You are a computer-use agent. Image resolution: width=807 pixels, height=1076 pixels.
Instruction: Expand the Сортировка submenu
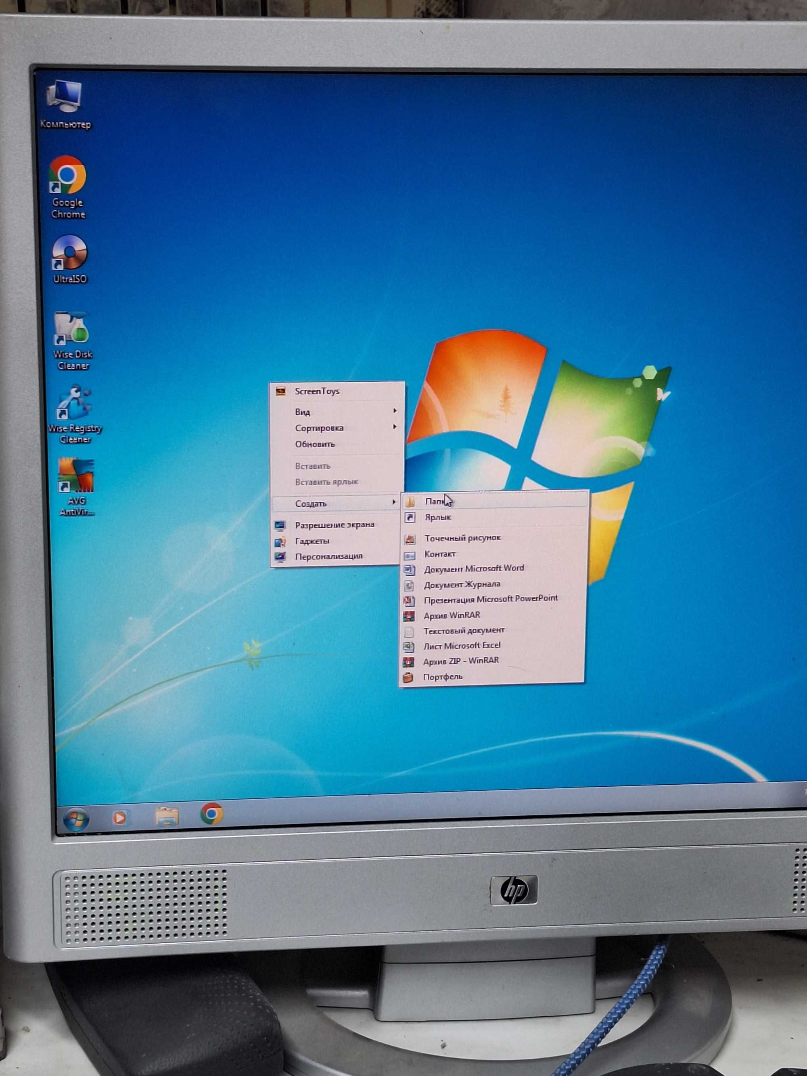pyautogui.click(x=337, y=428)
